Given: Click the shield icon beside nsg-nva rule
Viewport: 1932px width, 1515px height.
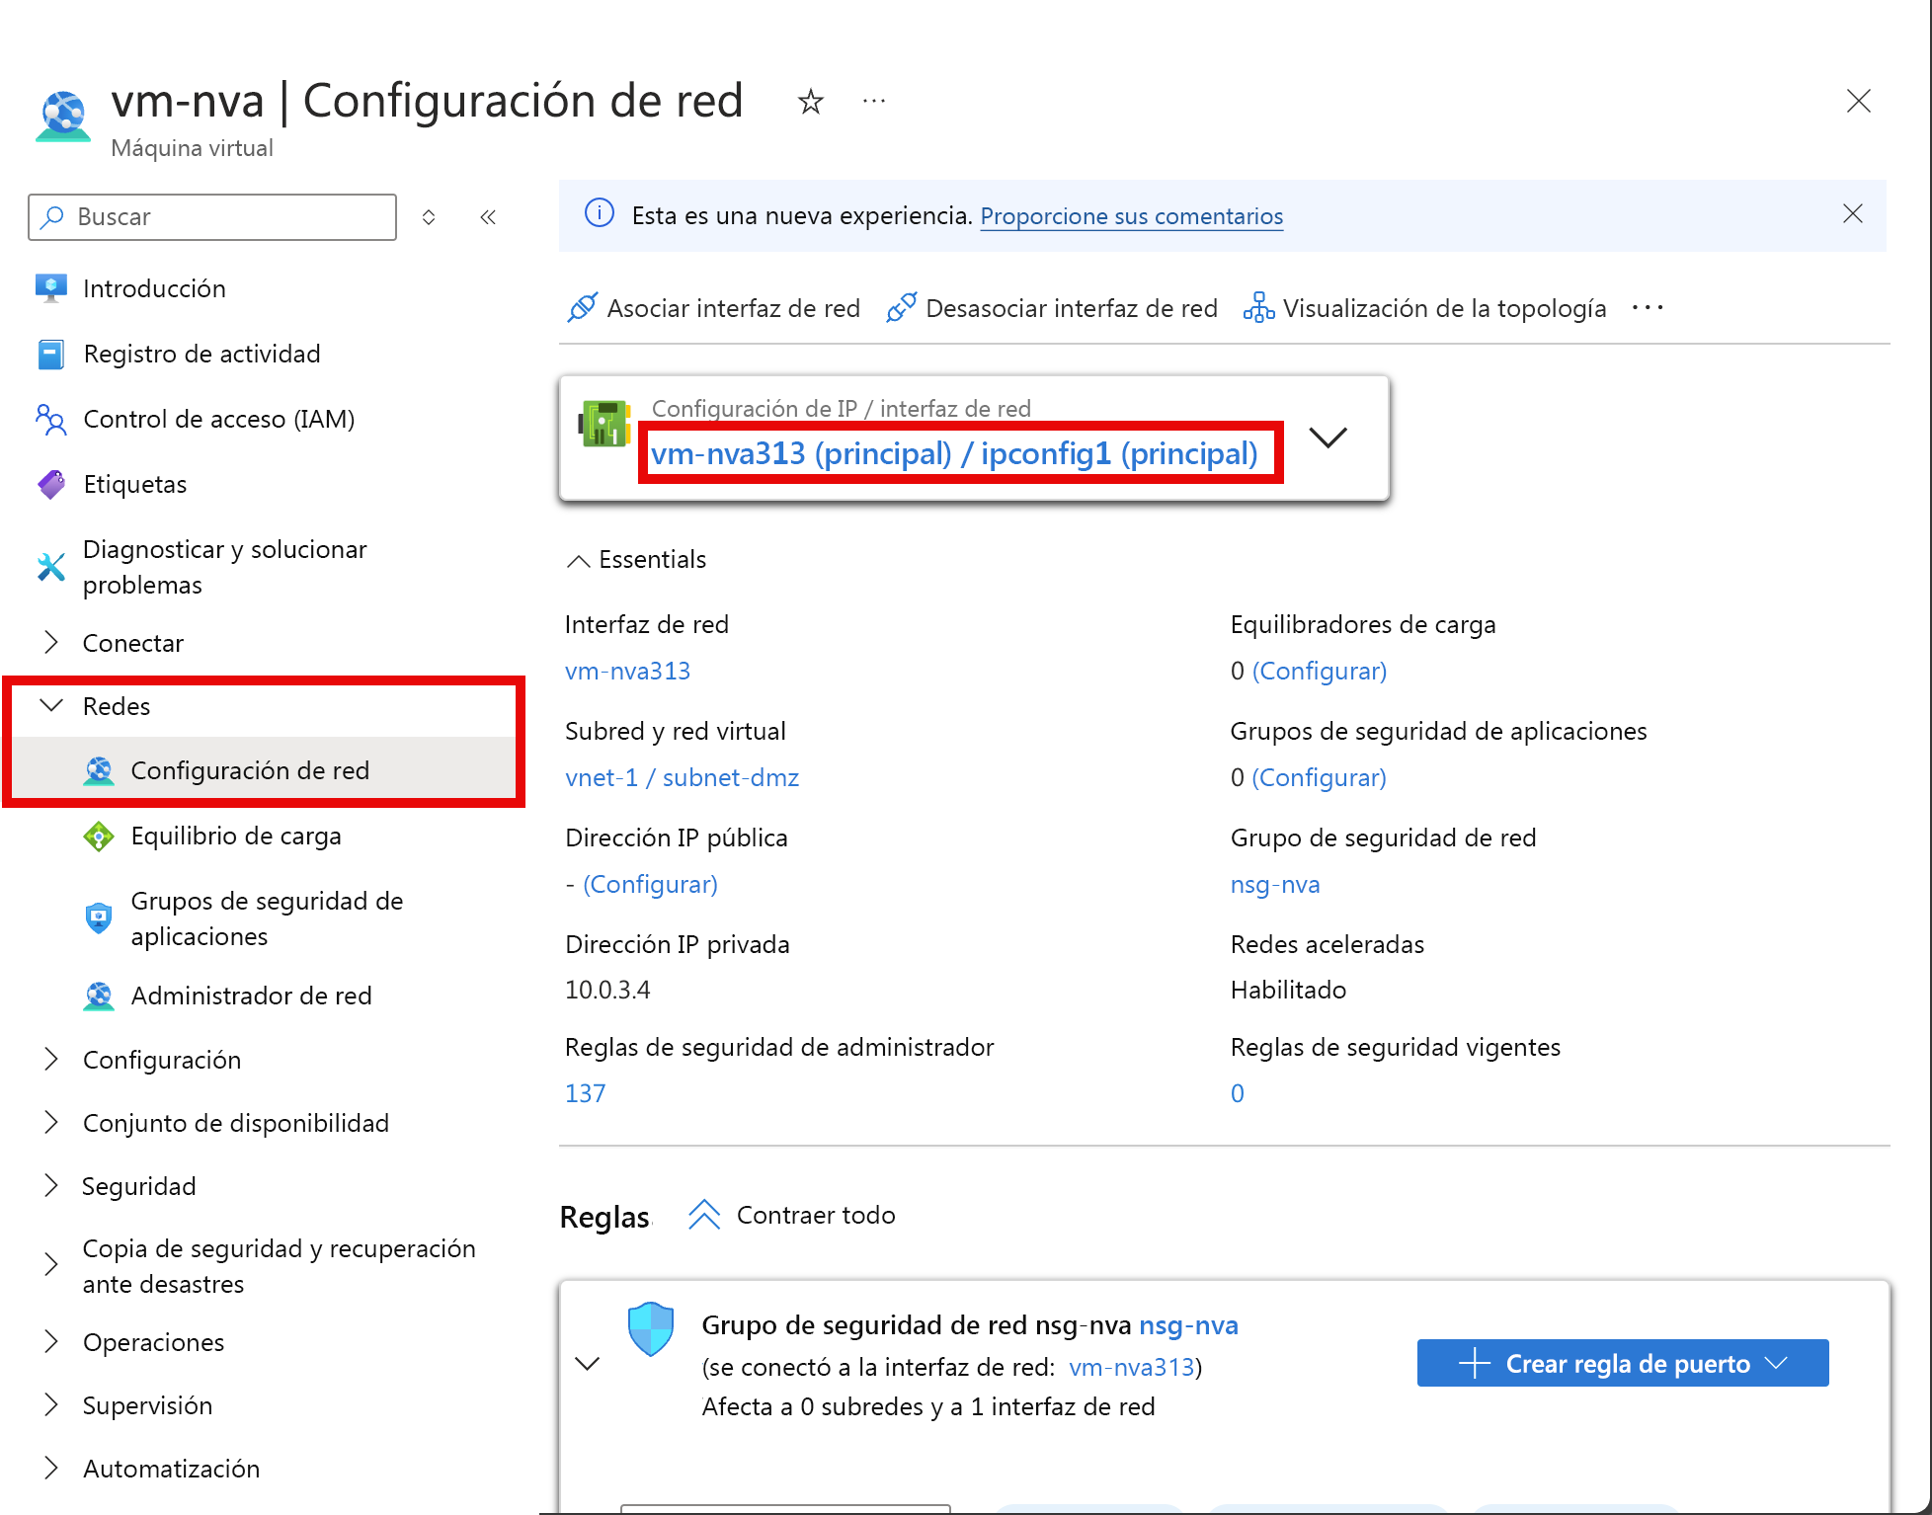Looking at the screenshot, I should [x=651, y=1328].
